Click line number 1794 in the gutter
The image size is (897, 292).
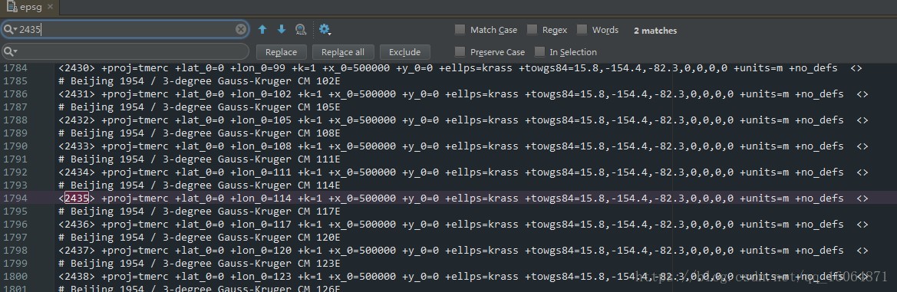15,198
